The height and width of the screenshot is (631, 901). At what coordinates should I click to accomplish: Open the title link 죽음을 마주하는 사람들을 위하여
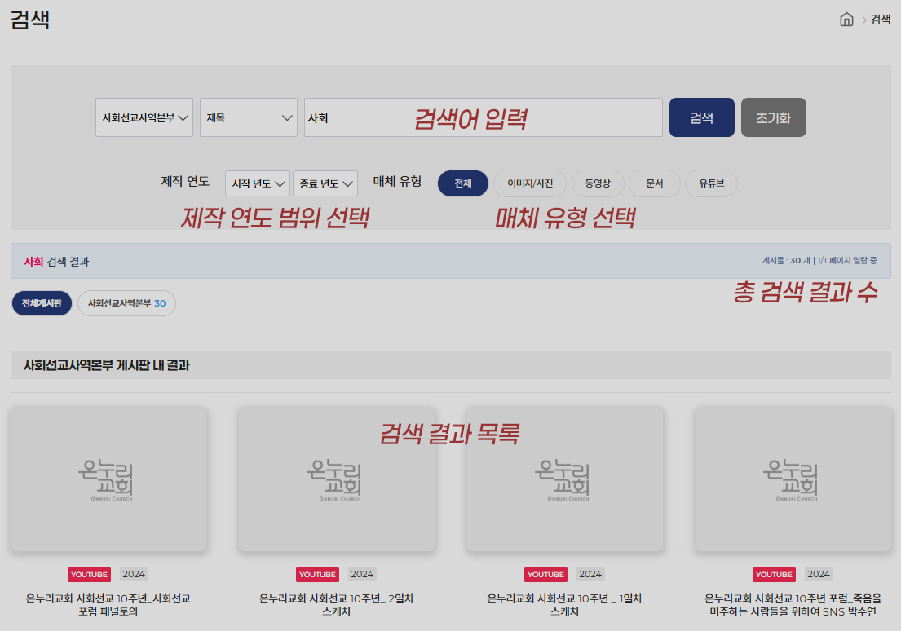point(793,605)
